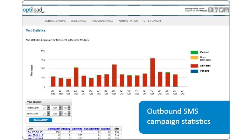Expand the End Date year dropdown
The height and width of the screenshot is (140, 252).
tap(69, 113)
